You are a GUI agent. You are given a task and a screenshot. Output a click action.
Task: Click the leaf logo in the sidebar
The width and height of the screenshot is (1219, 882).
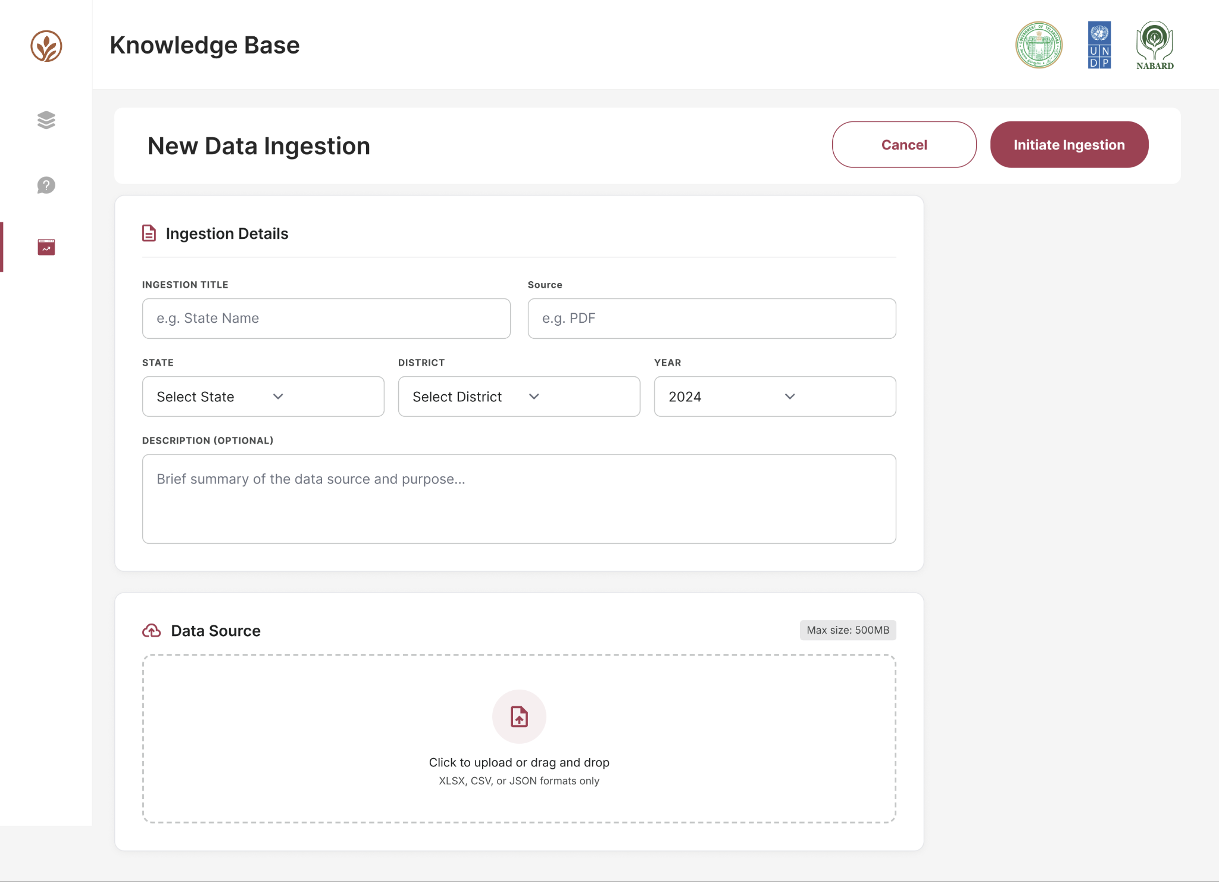point(46,46)
